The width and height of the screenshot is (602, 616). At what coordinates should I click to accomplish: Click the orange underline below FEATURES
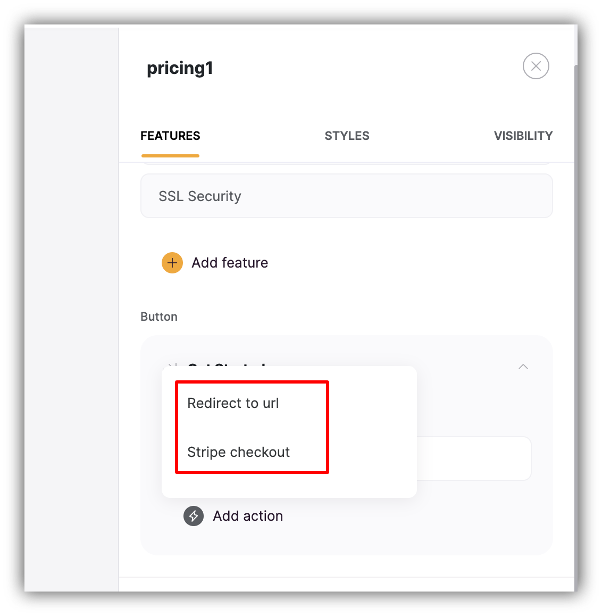click(x=170, y=155)
